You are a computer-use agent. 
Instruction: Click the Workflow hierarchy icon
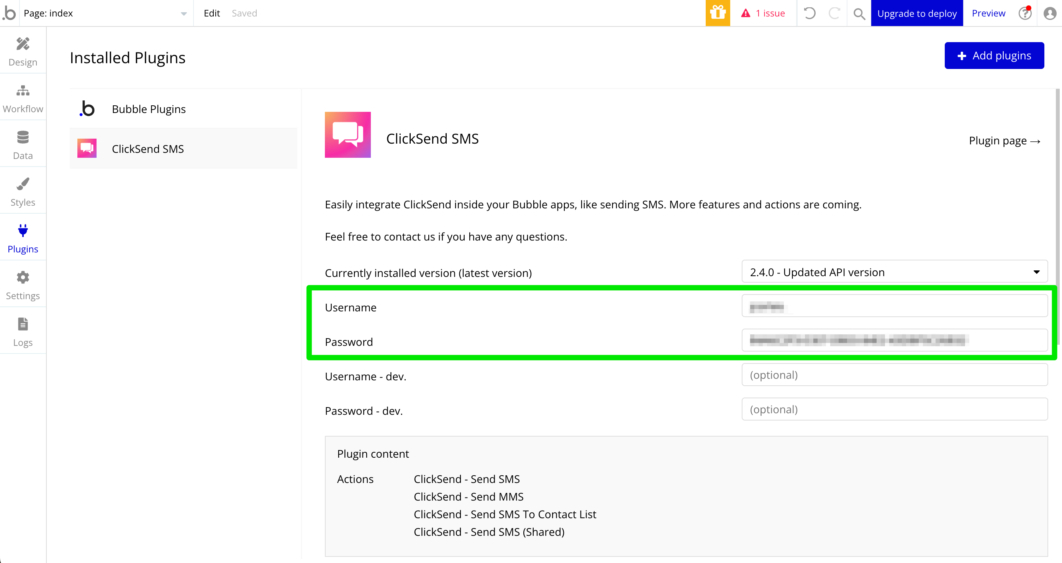pyautogui.click(x=23, y=90)
